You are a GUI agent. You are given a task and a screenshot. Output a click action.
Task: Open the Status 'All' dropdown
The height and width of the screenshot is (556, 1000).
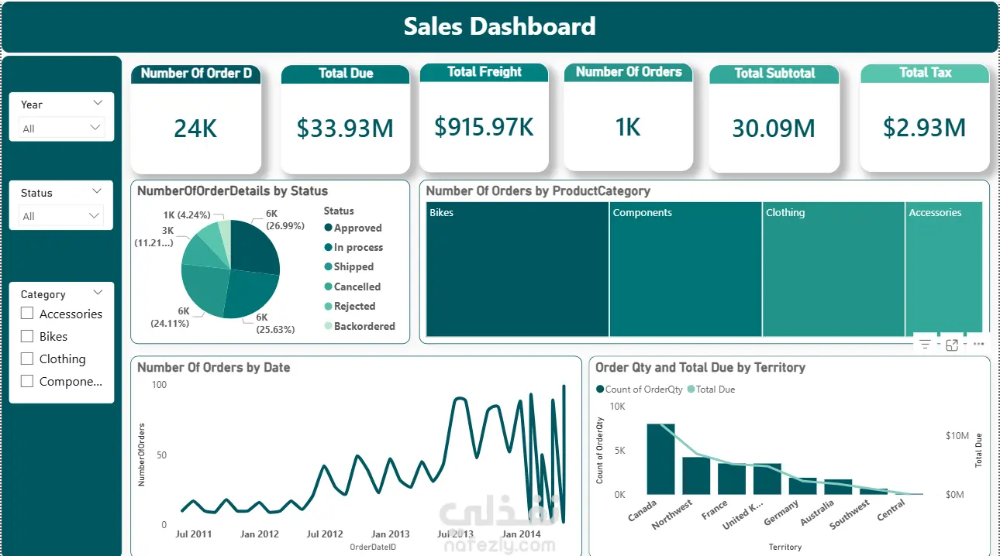point(61,215)
